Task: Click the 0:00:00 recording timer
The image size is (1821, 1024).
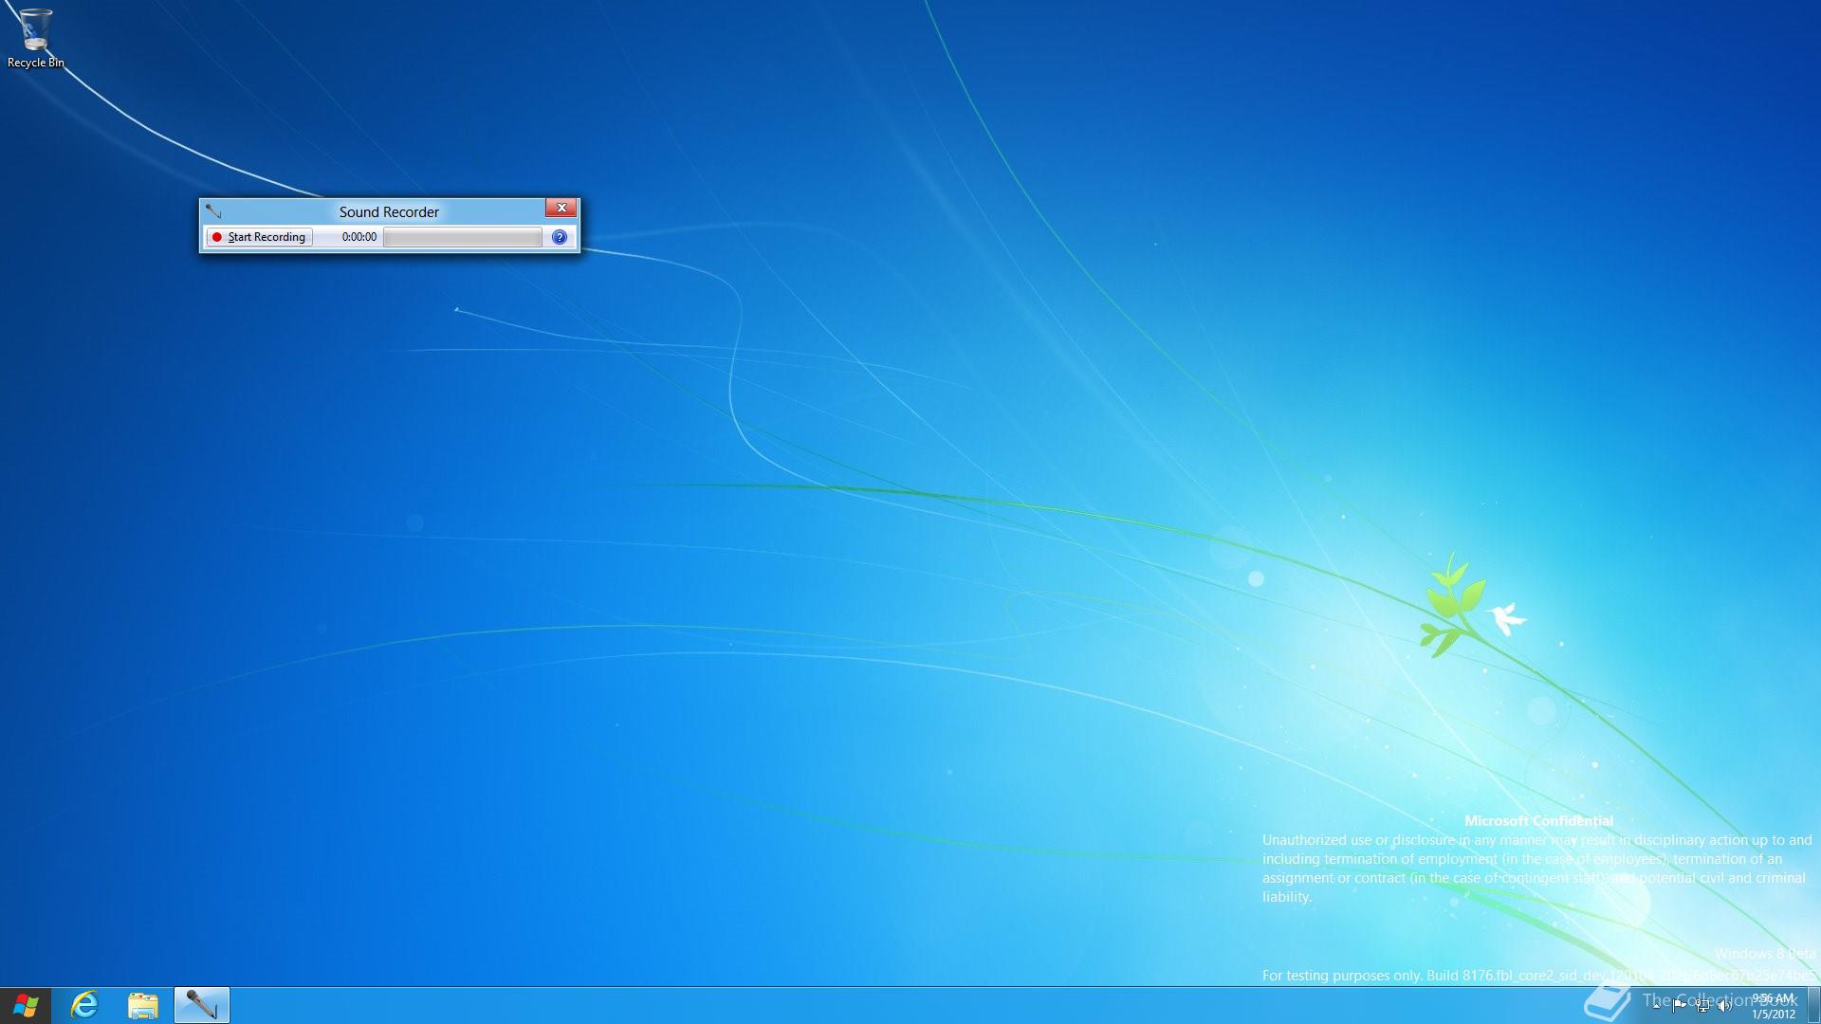Action: [359, 237]
